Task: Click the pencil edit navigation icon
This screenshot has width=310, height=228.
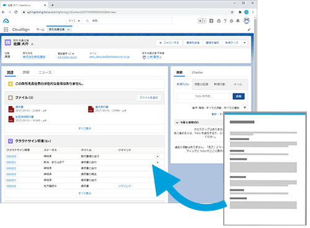Action: click(249, 30)
